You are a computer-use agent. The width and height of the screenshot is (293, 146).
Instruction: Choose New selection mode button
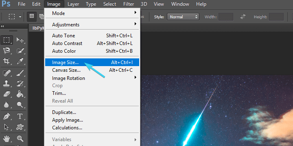point(32,17)
